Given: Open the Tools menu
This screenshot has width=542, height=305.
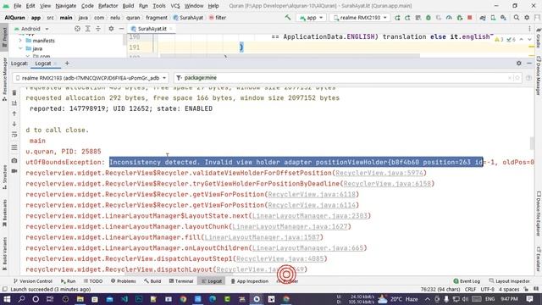Looking at the screenshot, I should click(159, 6).
